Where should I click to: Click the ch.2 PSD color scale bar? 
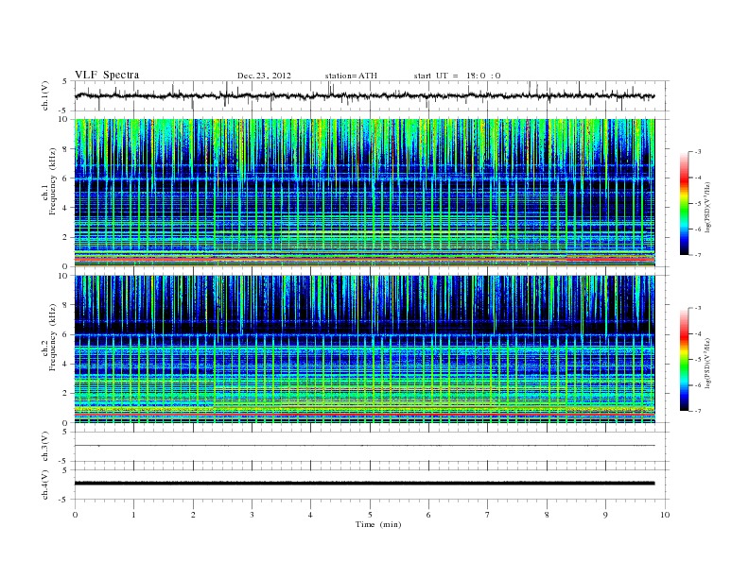click(x=684, y=359)
